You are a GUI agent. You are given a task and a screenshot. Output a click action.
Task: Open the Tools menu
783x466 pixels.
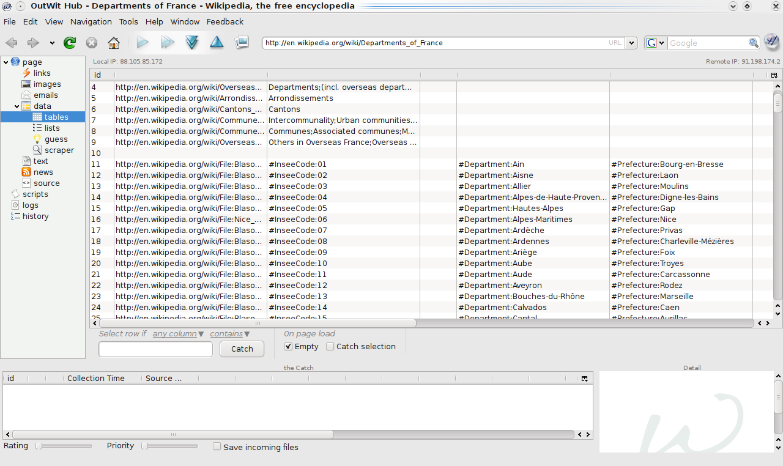[128, 21]
